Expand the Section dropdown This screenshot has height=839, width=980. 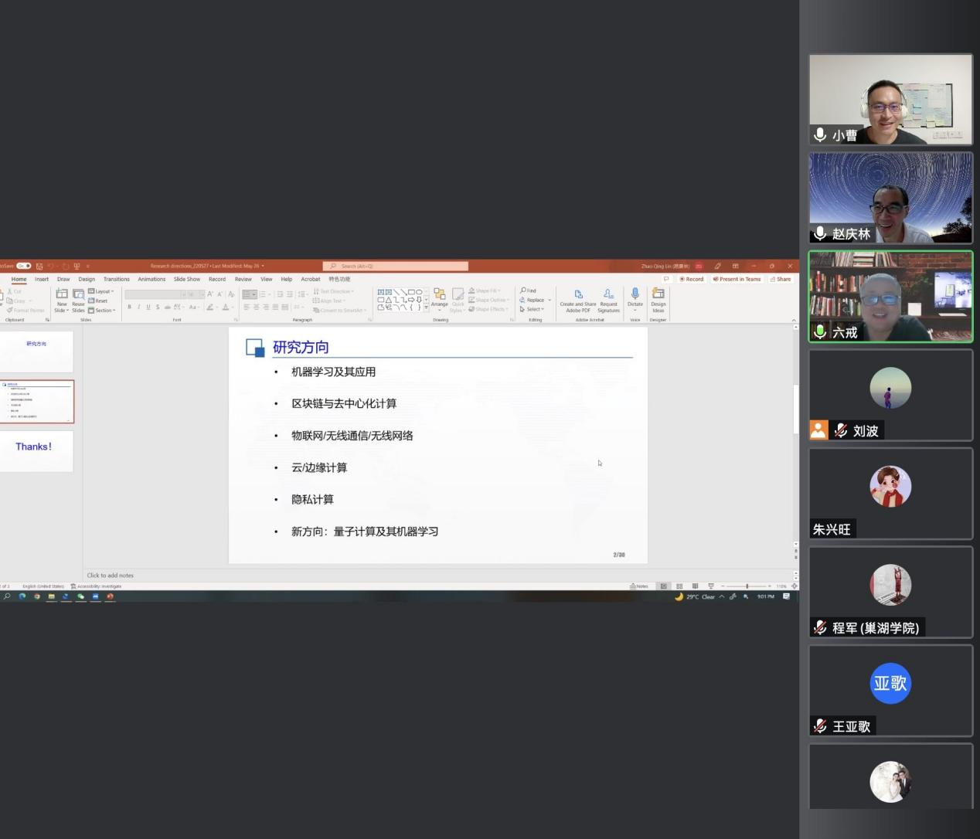coord(102,311)
